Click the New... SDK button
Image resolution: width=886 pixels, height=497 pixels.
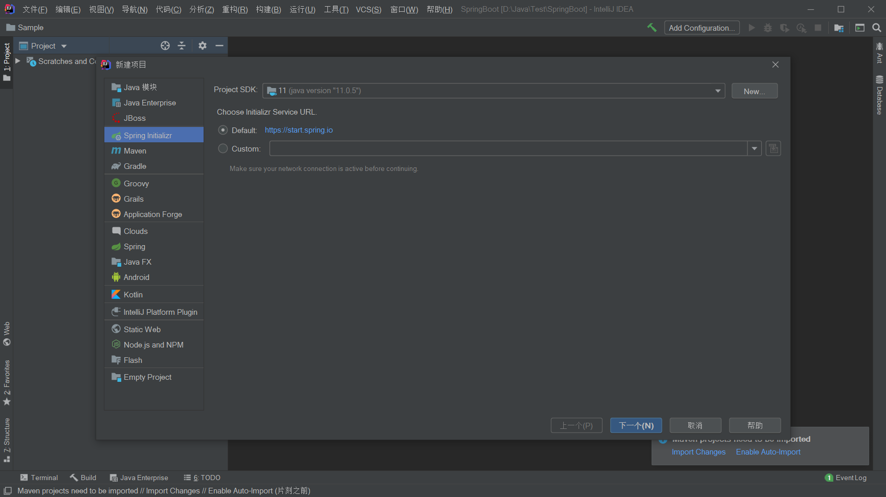tap(755, 91)
